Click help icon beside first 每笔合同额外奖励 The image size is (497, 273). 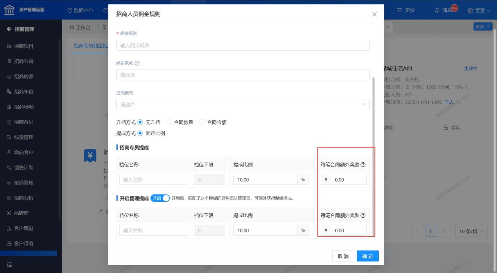point(363,165)
